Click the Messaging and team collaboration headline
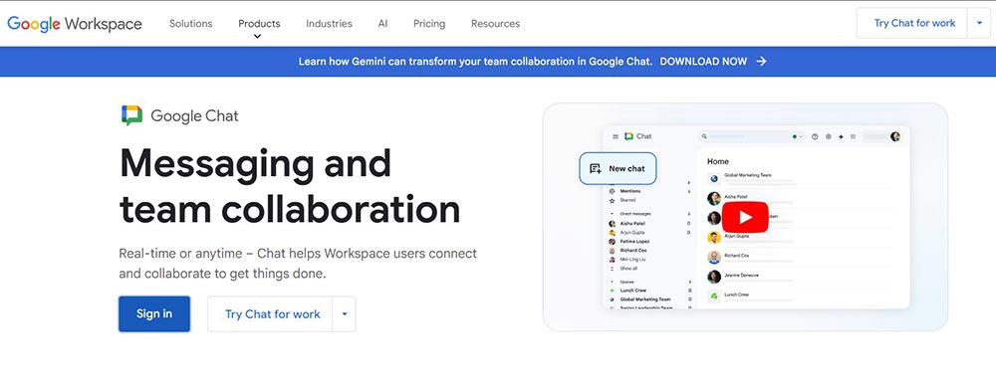The height and width of the screenshot is (391, 996). point(290,185)
